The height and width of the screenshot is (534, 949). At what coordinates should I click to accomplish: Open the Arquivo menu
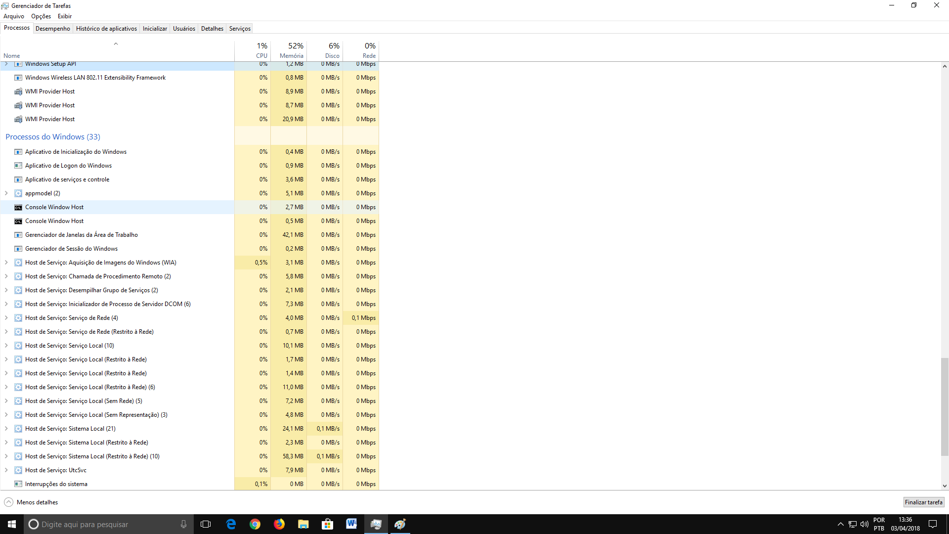[x=14, y=16]
